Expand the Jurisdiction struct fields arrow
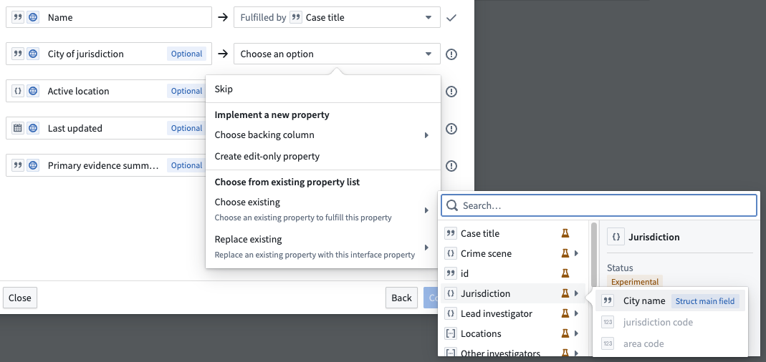766x362 pixels. [577, 293]
